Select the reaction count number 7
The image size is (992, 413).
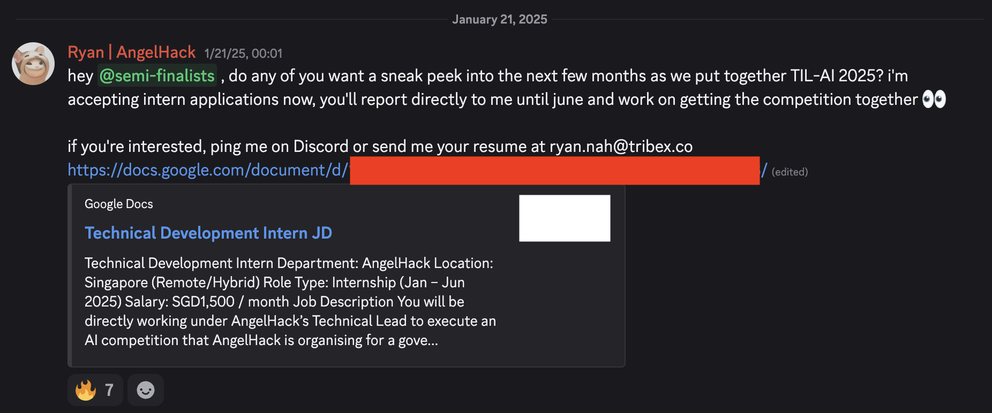coord(109,389)
